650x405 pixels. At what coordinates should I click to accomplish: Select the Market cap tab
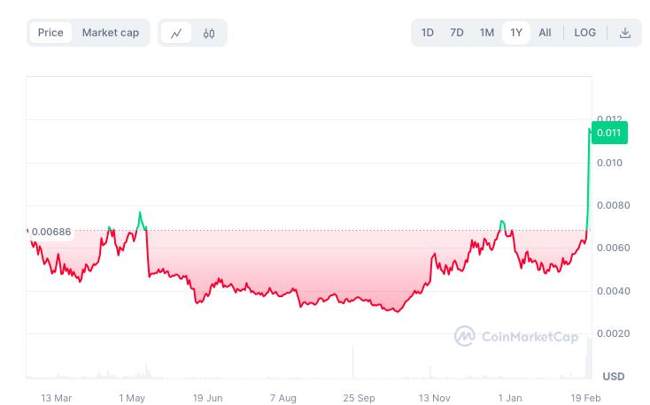pyautogui.click(x=111, y=33)
